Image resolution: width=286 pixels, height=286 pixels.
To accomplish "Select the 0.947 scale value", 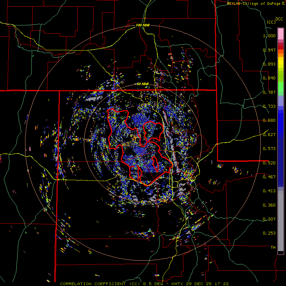I will [x=269, y=50].
